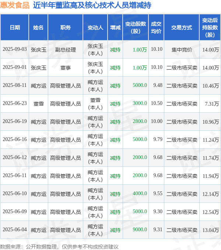This screenshot has width=221, height=250.
Task: Select the date cell 2025-06-16
Action: click(15, 139)
